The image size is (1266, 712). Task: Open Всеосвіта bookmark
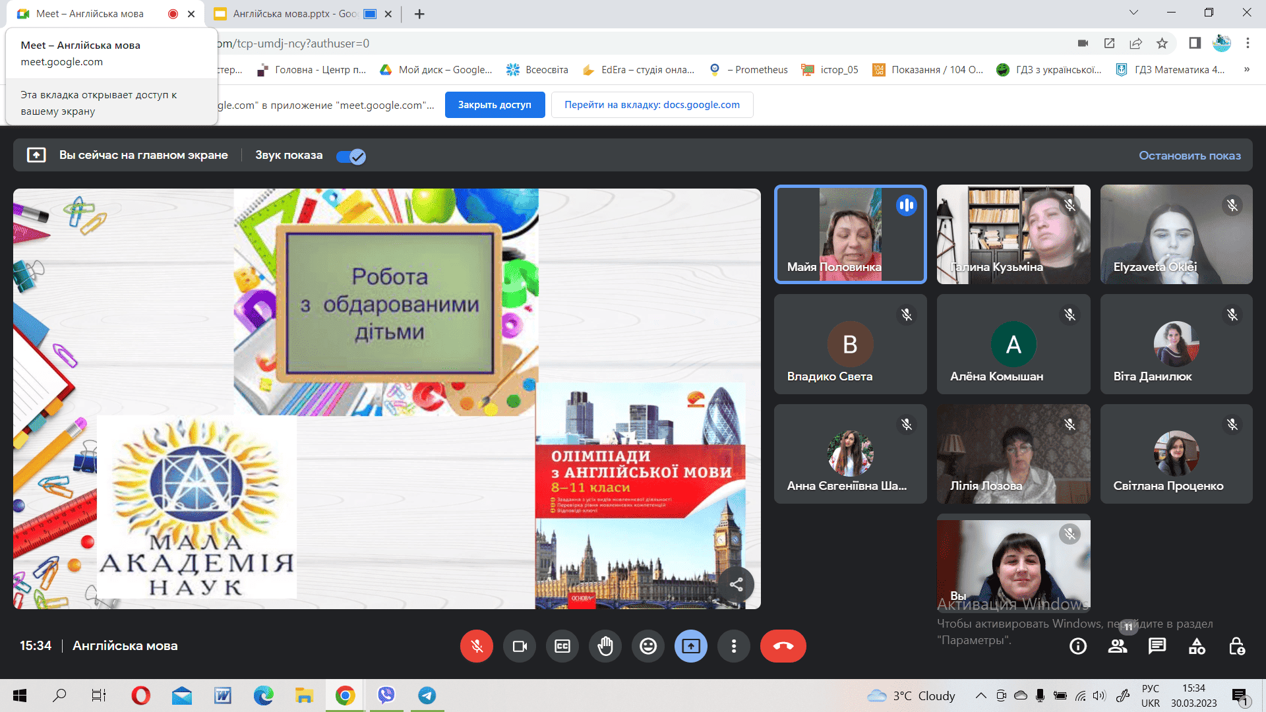point(537,70)
